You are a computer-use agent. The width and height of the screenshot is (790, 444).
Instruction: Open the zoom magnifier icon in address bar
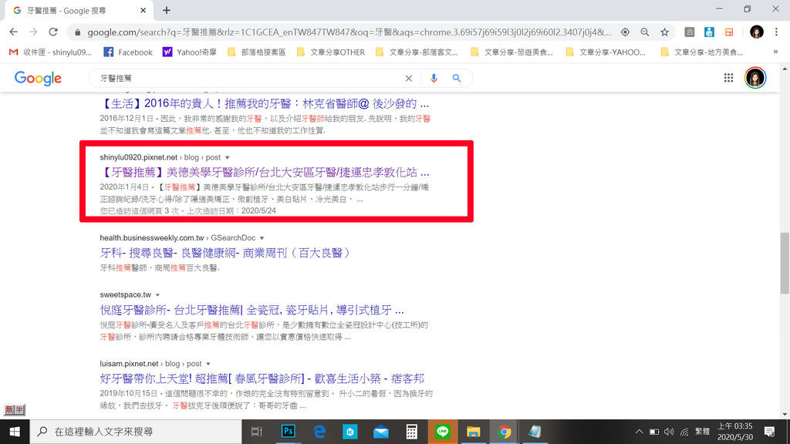pyautogui.click(x=645, y=32)
